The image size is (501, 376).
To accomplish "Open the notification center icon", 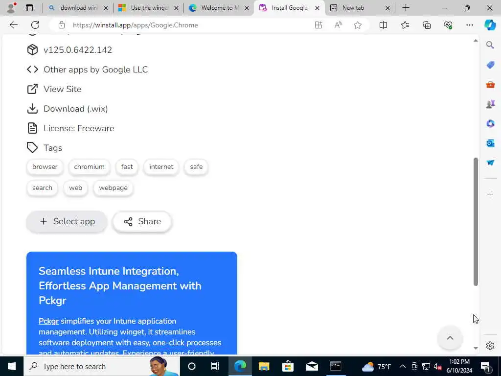I will pyautogui.click(x=485, y=366).
